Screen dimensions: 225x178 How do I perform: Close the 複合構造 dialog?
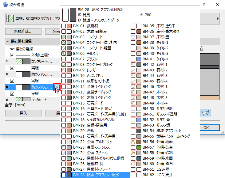click(x=218, y=5)
